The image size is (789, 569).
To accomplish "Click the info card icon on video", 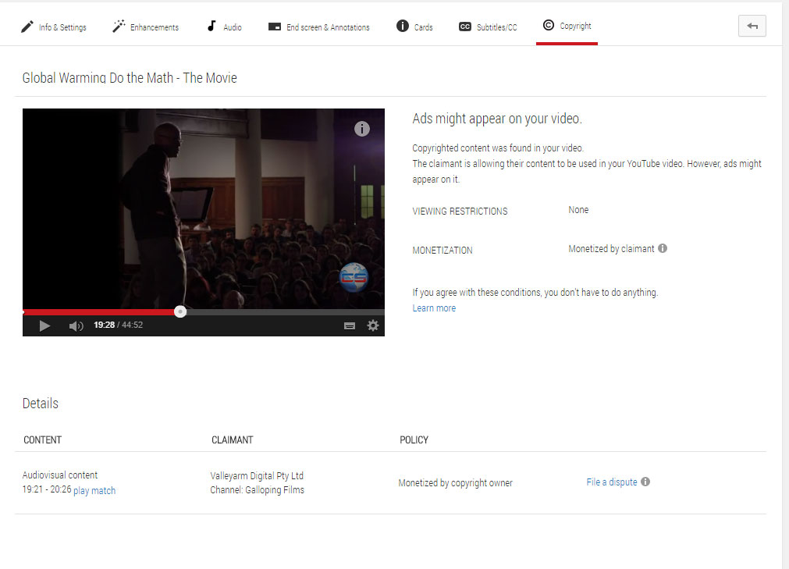I will coord(361,129).
